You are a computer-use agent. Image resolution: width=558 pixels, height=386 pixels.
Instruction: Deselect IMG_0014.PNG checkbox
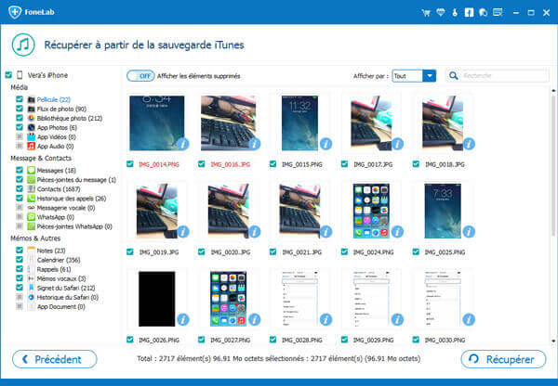130,164
